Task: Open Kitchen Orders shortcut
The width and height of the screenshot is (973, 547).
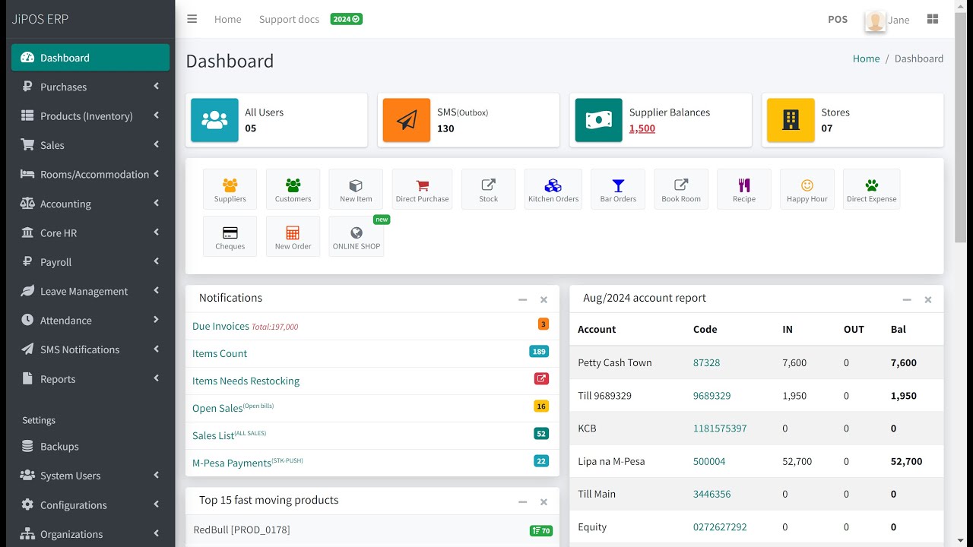Action: (x=553, y=189)
